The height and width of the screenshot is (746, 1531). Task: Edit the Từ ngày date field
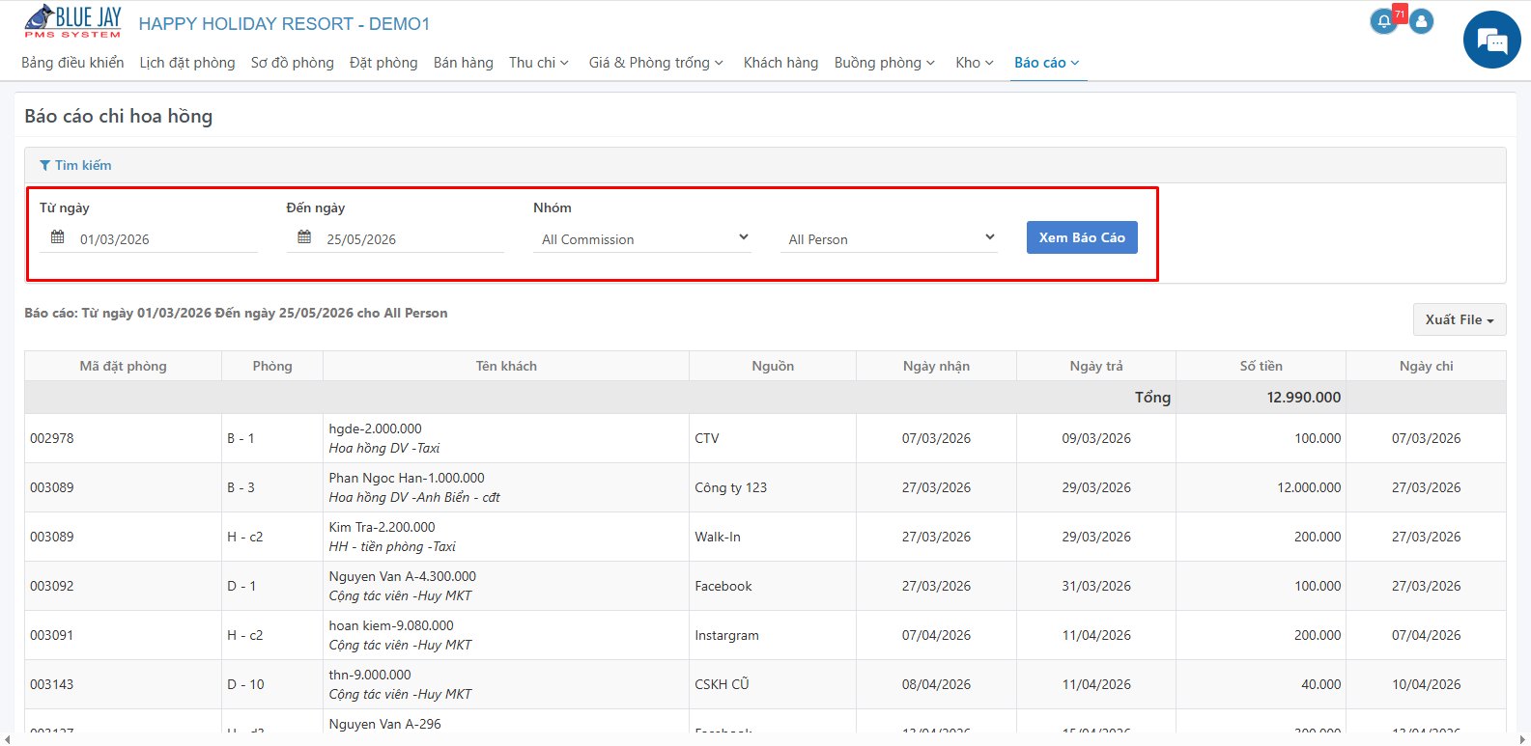(149, 238)
